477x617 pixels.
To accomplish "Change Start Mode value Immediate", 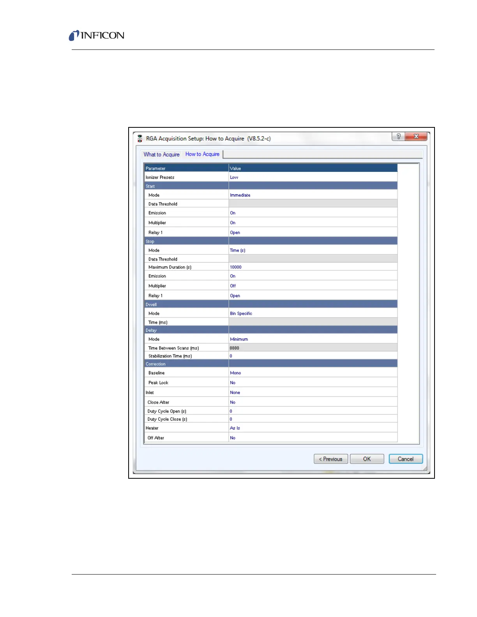I will [x=313, y=195].
